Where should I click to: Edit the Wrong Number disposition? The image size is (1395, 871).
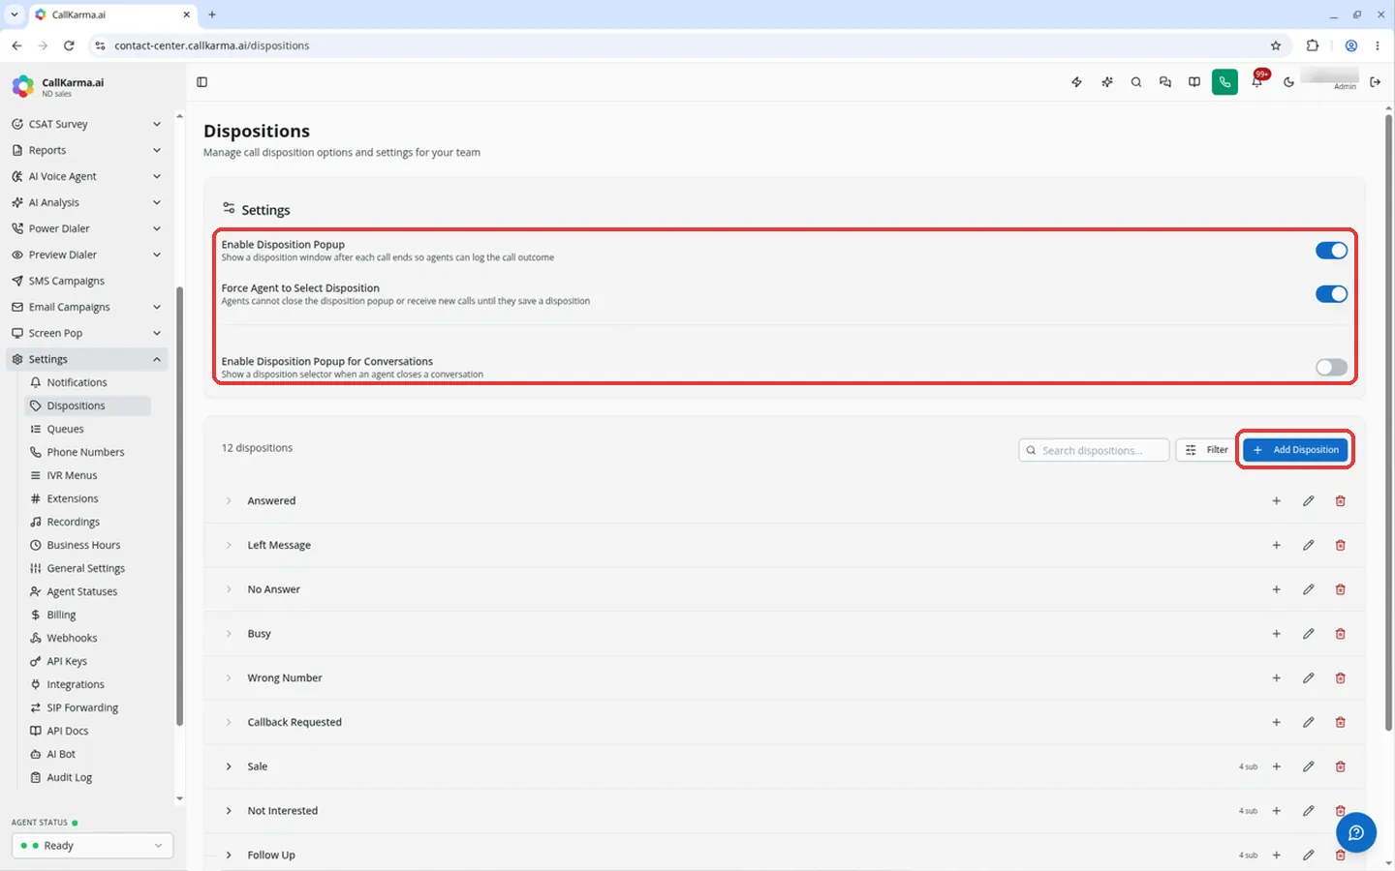pos(1309,678)
